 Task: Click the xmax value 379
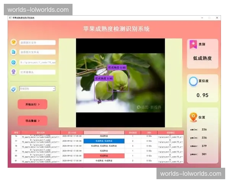[204, 146]
